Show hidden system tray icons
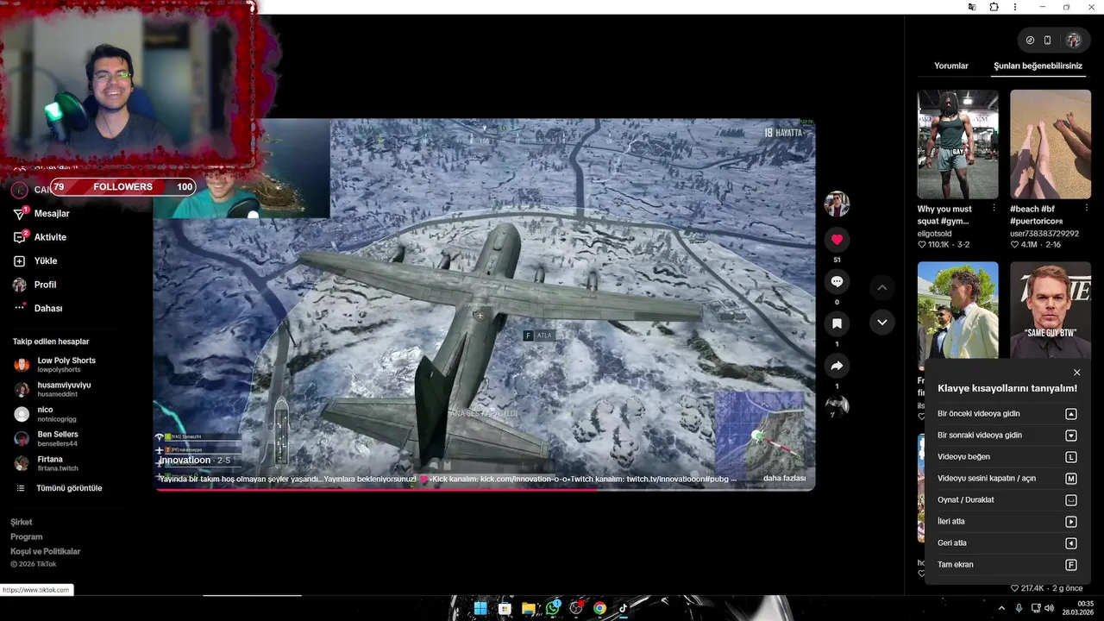Screen dimensions: 1104x621 [x=1001, y=608]
